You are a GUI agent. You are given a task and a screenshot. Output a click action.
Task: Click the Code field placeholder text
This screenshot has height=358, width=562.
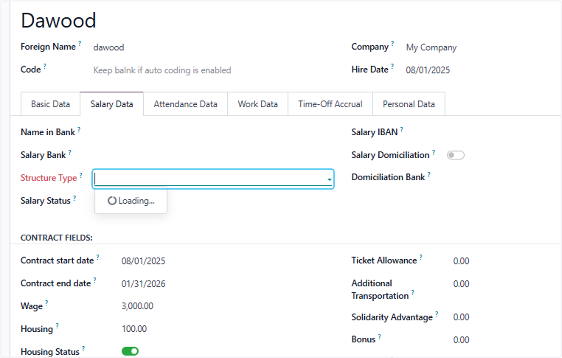click(x=162, y=70)
